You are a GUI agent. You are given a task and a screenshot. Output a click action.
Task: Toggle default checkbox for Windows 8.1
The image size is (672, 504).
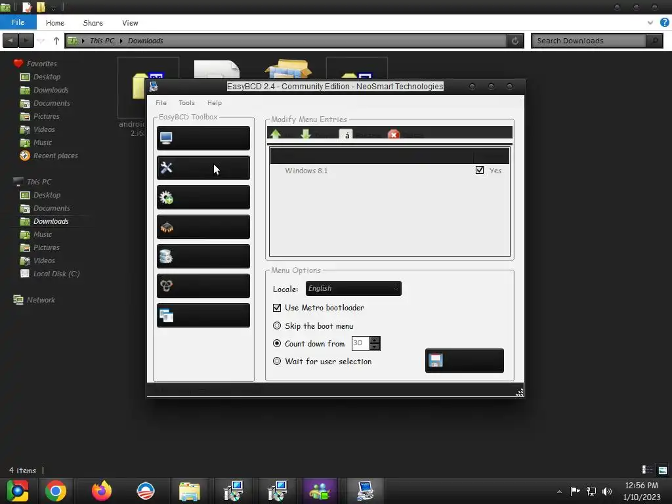pos(480,170)
